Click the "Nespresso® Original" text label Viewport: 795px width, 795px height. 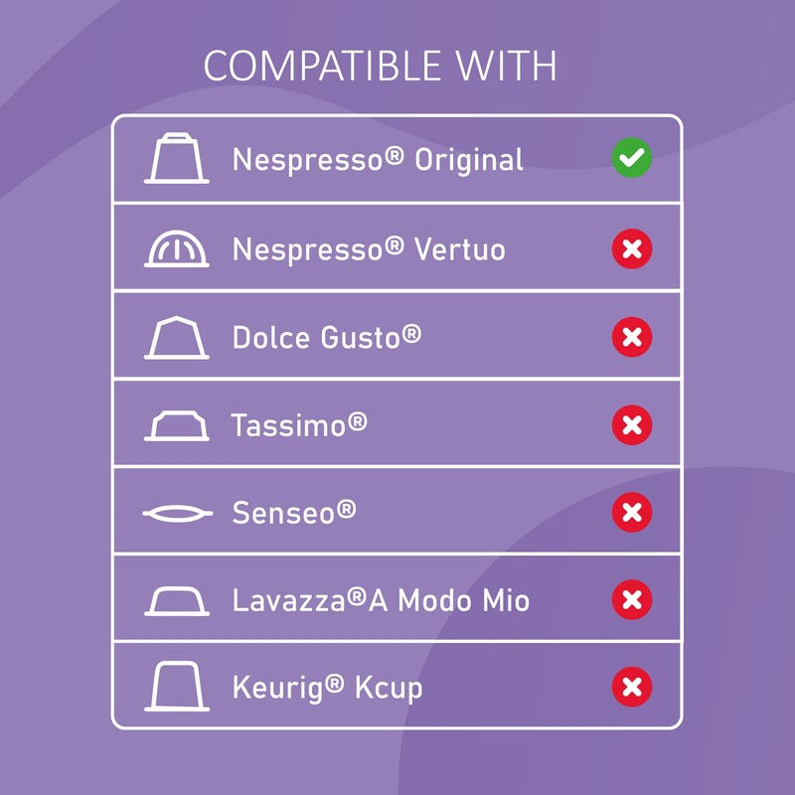click(x=378, y=160)
